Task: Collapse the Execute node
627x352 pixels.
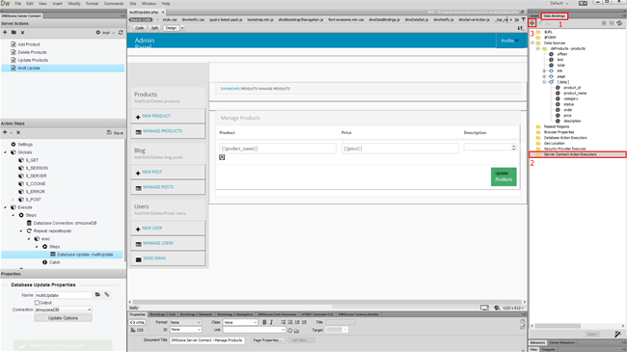Action: point(6,207)
